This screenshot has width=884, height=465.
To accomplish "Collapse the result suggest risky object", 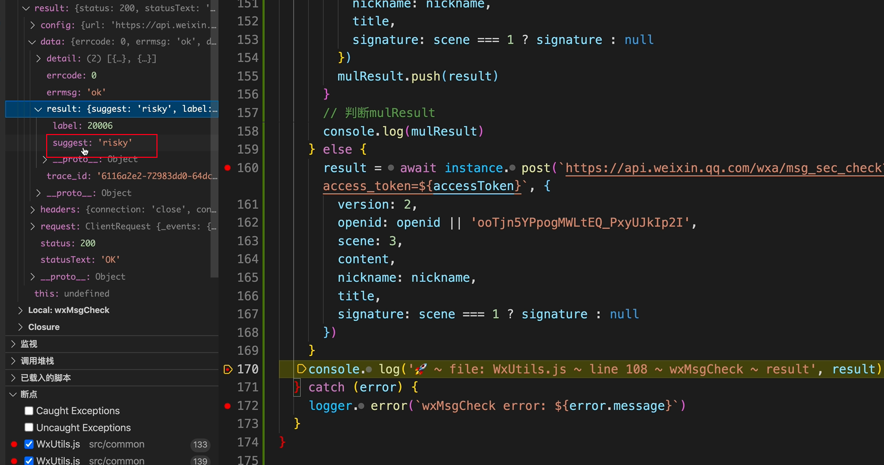I will [38, 109].
